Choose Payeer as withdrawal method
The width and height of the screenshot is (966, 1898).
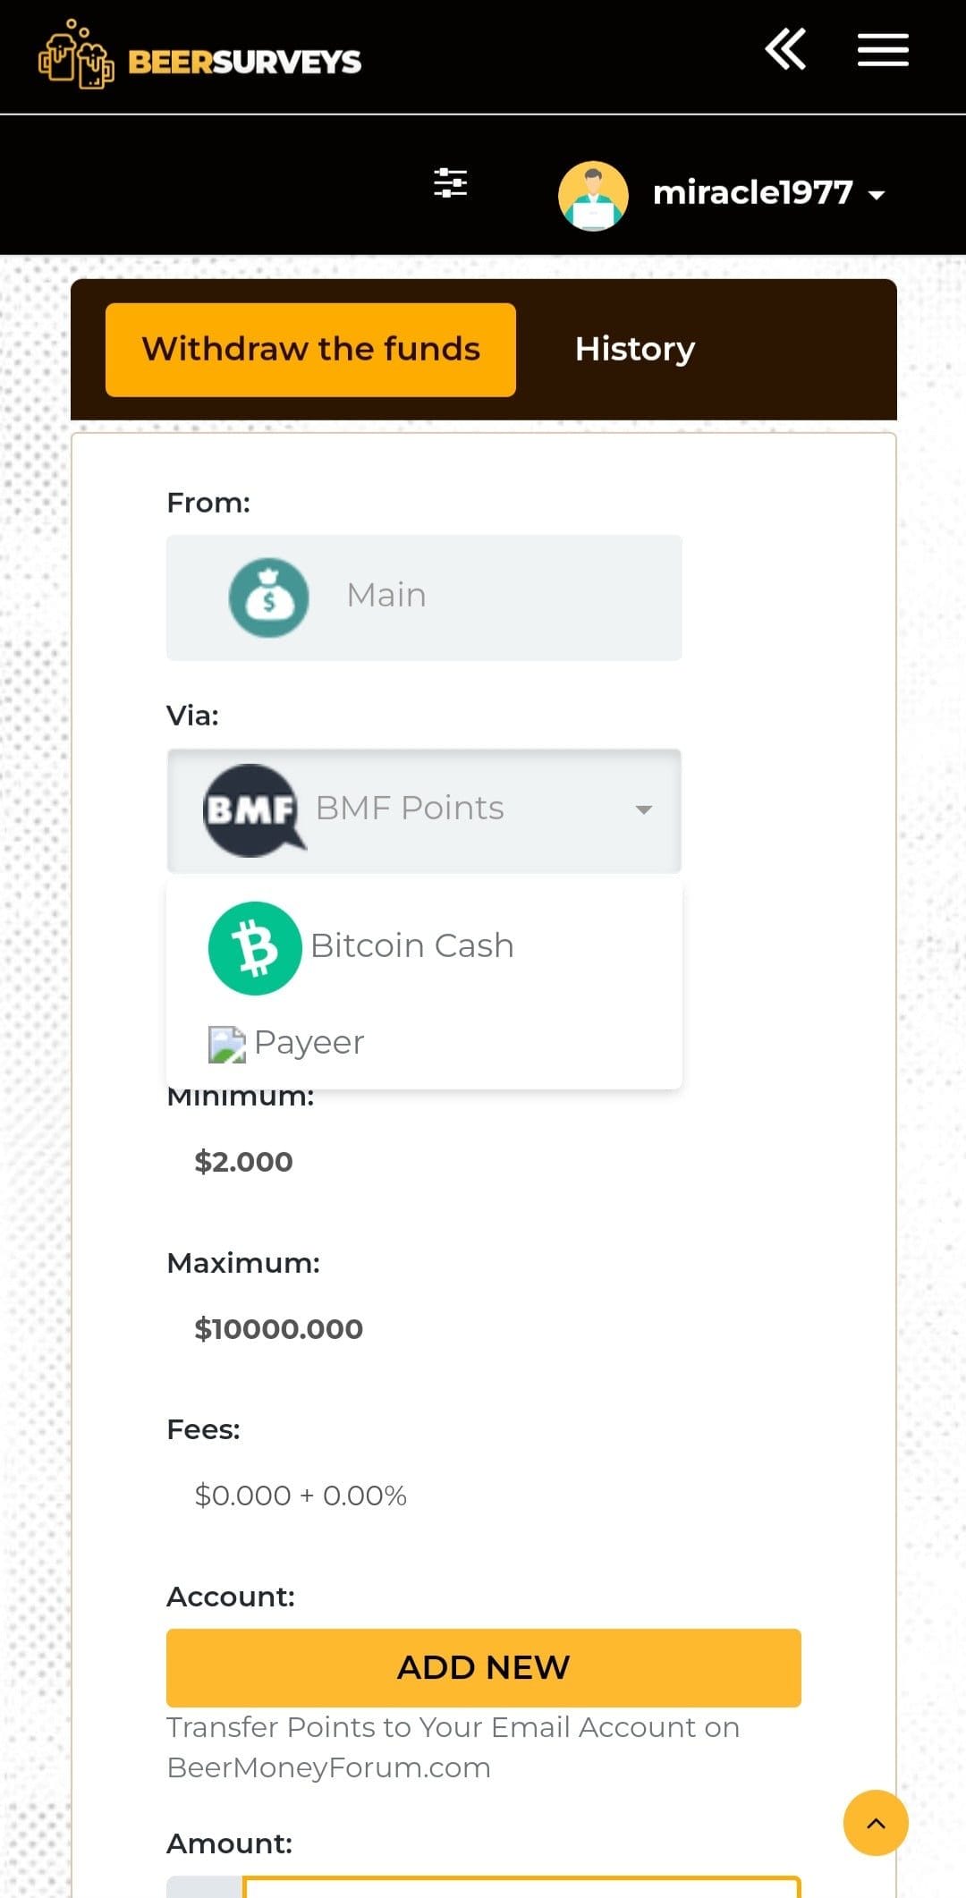pos(424,1043)
